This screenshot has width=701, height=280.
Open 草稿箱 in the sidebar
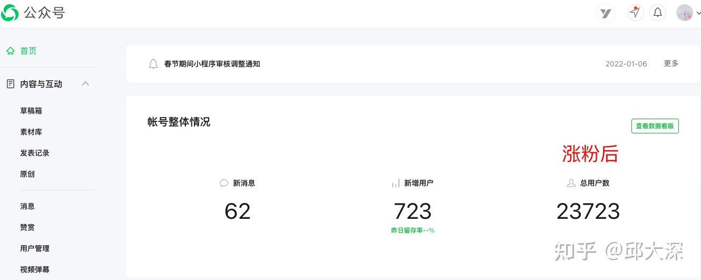(31, 111)
